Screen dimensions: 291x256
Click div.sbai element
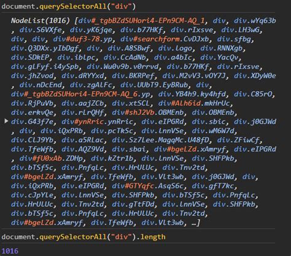[x=129, y=150]
